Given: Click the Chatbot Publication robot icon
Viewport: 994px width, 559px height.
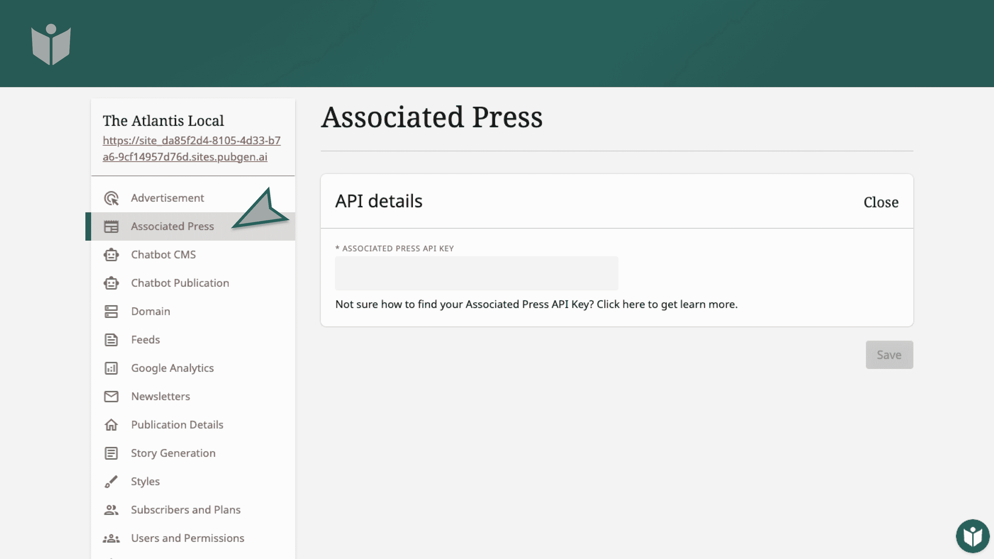Looking at the screenshot, I should [111, 283].
